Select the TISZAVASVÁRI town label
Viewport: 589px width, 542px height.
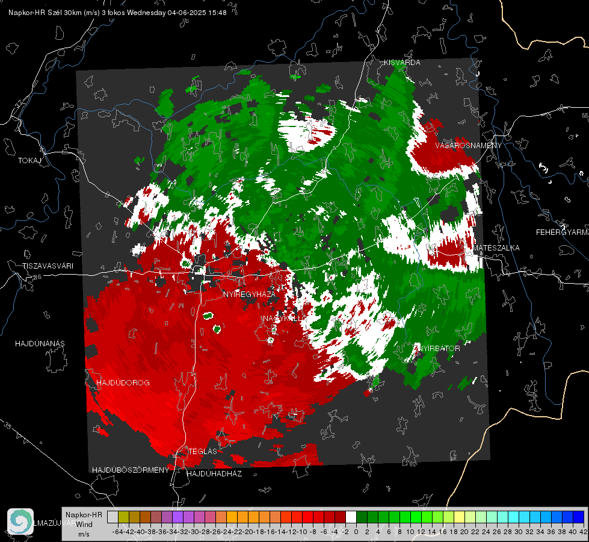coord(48,266)
